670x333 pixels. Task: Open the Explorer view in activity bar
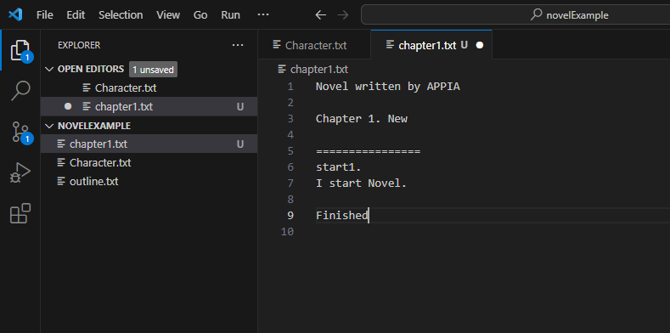pyautogui.click(x=20, y=50)
